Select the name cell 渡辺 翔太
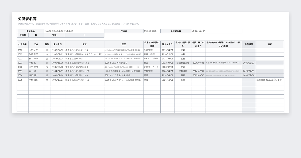 point(36,75)
